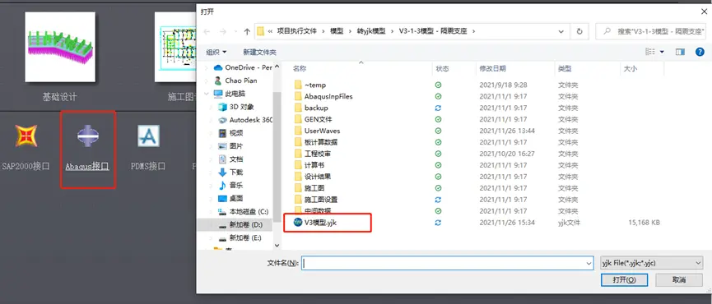Select 本地磁盘 (C:) drive
Viewport: 712px width, 304px height.
point(244,212)
